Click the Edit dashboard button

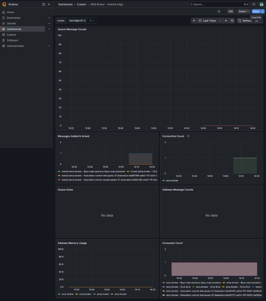230,11
